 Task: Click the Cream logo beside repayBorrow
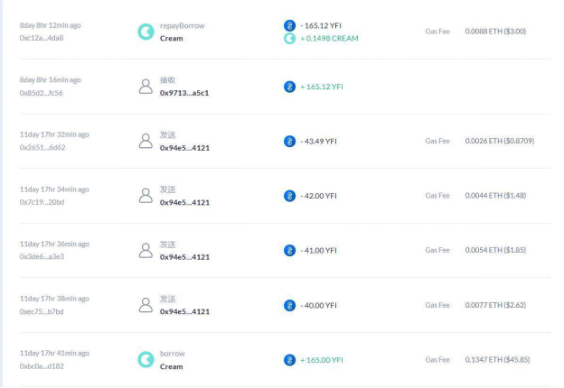pos(146,32)
